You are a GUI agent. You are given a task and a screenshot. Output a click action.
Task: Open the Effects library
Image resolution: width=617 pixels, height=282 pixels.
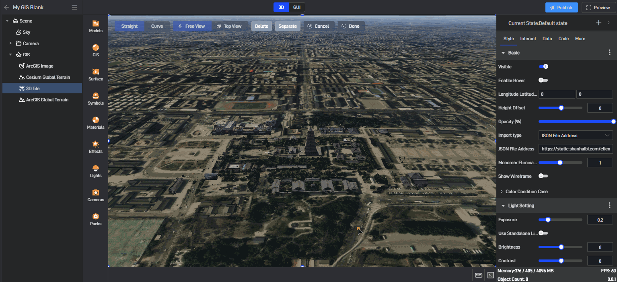[96, 147]
